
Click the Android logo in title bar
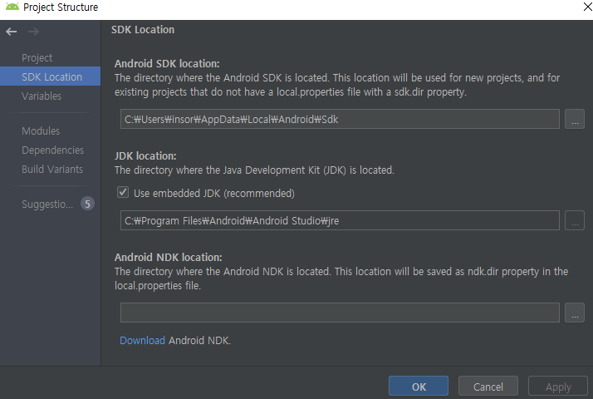click(x=12, y=7)
